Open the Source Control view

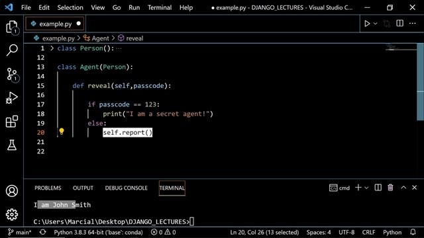pos(12,74)
